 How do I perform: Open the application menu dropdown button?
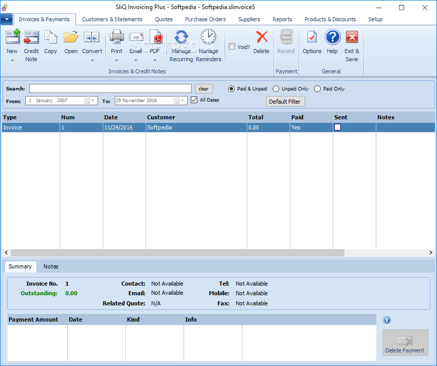[7, 19]
